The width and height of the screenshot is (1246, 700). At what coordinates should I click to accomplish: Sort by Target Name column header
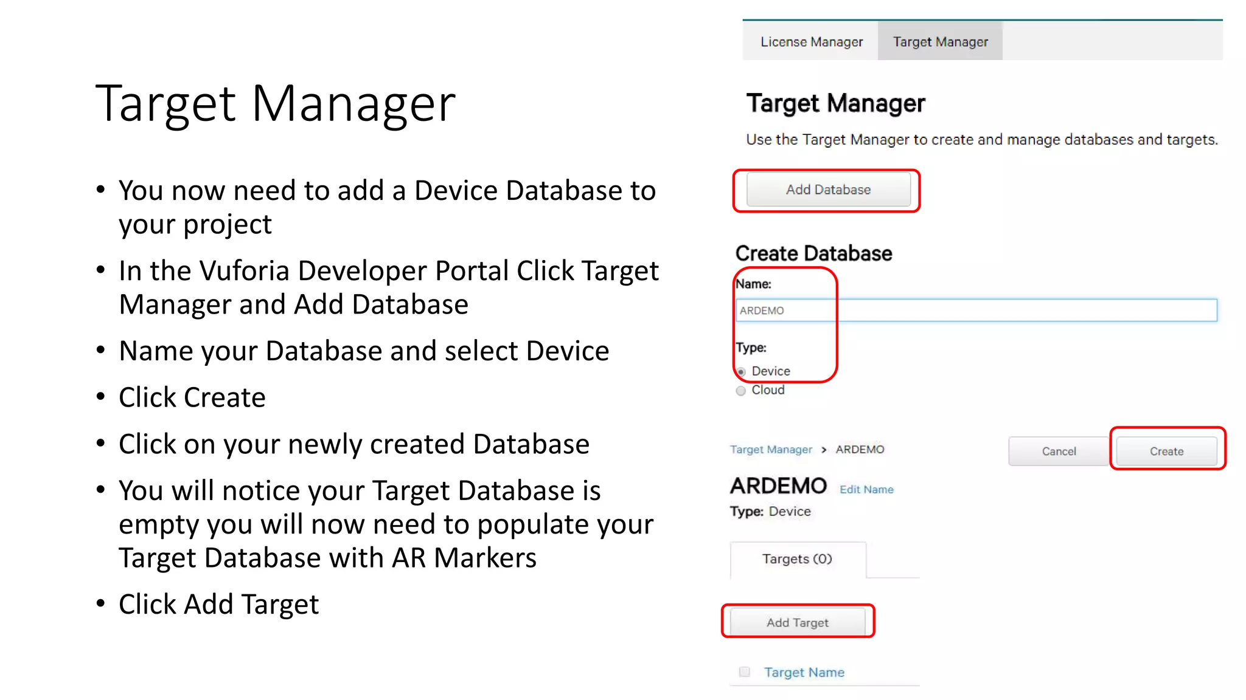(x=804, y=672)
